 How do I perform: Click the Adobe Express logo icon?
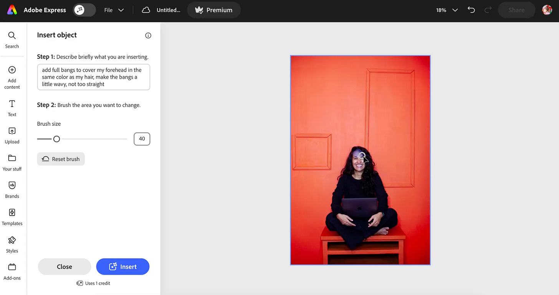tap(12, 10)
